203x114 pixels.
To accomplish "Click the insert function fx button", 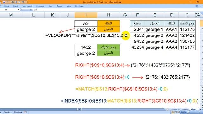I will (x=31, y=10).
